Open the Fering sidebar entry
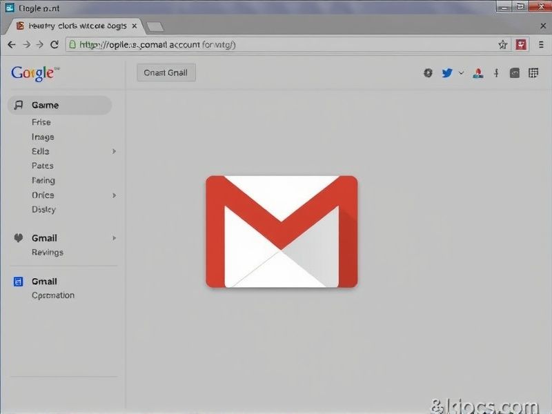This screenshot has width=552, height=414. (43, 181)
